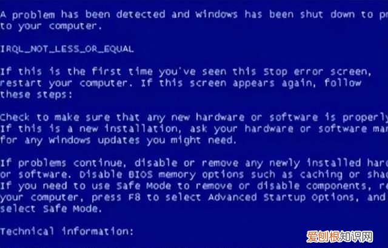Click the line 'If this is the first time'
The height and width of the screenshot is (248, 388).
click(186, 72)
